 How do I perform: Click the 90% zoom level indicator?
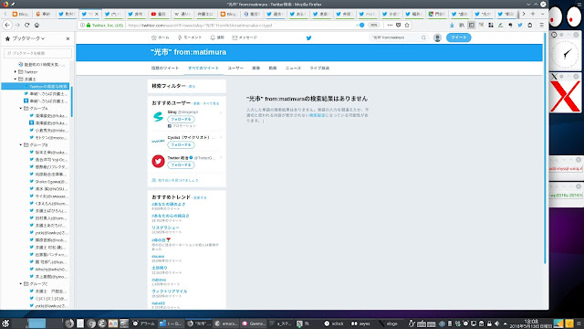[373, 25]
